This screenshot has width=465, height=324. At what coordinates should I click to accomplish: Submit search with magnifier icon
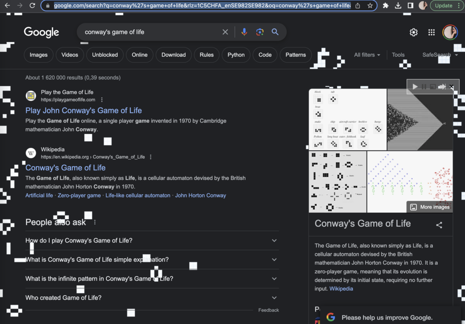[x=275, y=32]
